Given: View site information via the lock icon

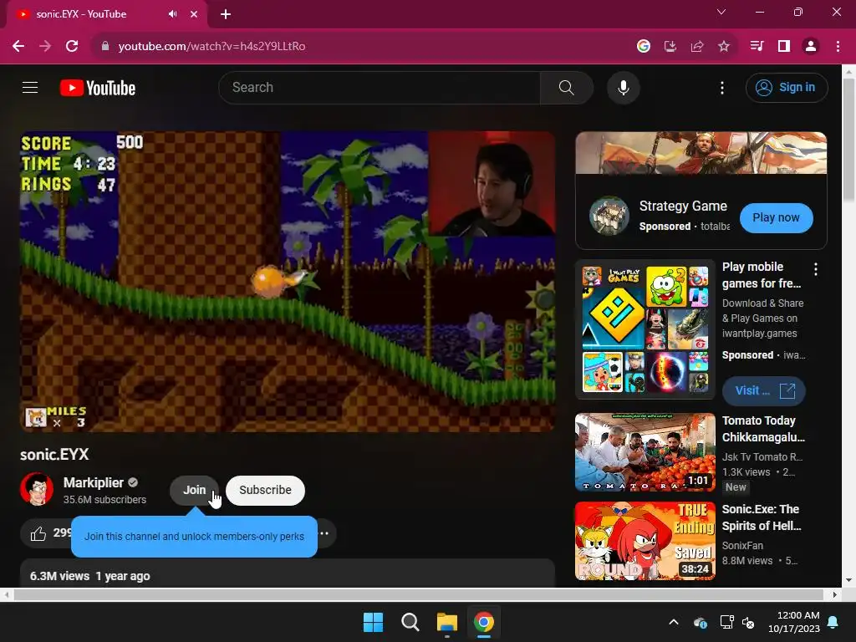Looking at the screenshot, I should 105,47.
